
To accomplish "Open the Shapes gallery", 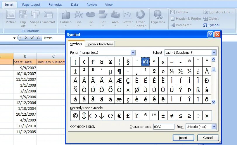I will pyautogui.click(x=35, y=18).
